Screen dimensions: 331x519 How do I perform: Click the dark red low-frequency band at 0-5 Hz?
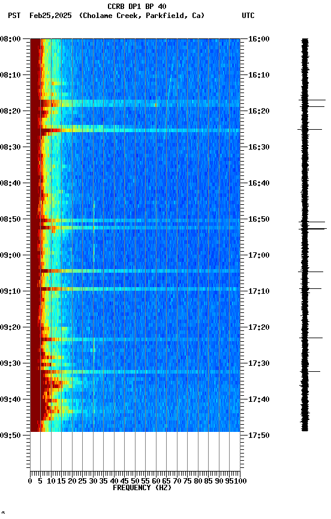click(x=35, y=235)
